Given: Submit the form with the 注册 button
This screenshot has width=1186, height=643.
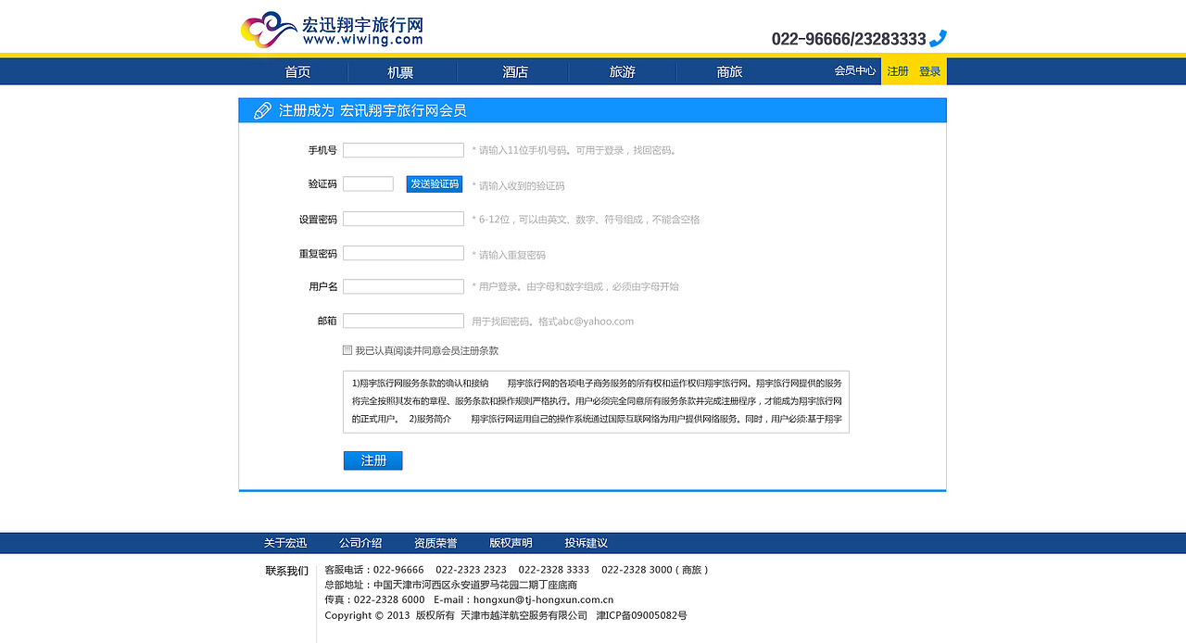Looking at the screenshot, I should (372, 460).
